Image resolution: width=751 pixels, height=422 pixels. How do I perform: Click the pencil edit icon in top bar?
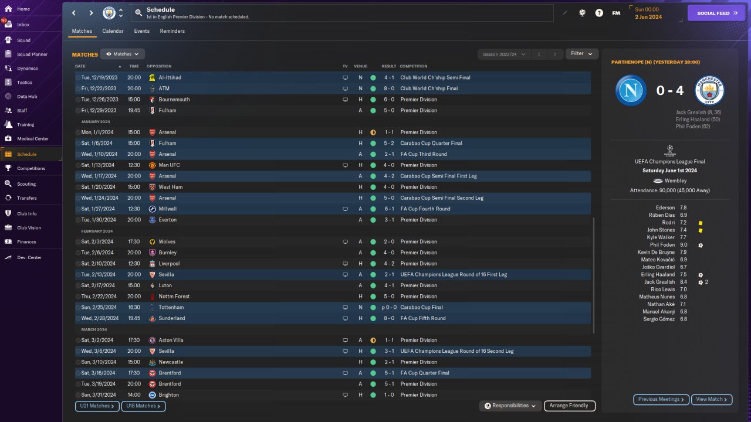[565, 13]
